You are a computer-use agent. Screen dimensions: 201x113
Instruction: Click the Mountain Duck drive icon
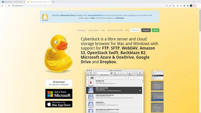click(45, 17)
